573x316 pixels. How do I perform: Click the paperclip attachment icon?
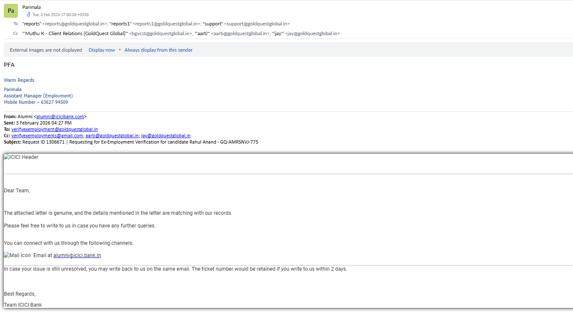point(28,14)
